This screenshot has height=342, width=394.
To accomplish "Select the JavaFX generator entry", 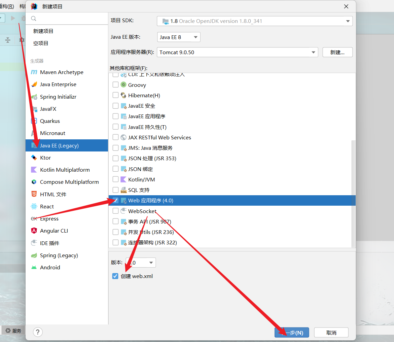I will (67, 109).
